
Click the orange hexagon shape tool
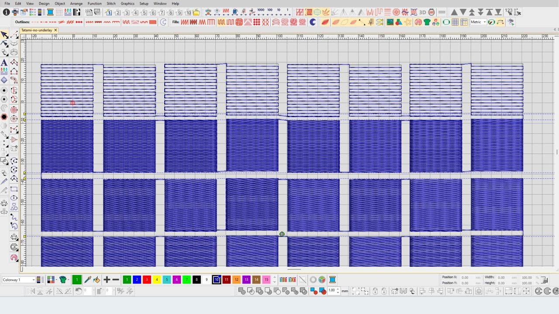4,117
